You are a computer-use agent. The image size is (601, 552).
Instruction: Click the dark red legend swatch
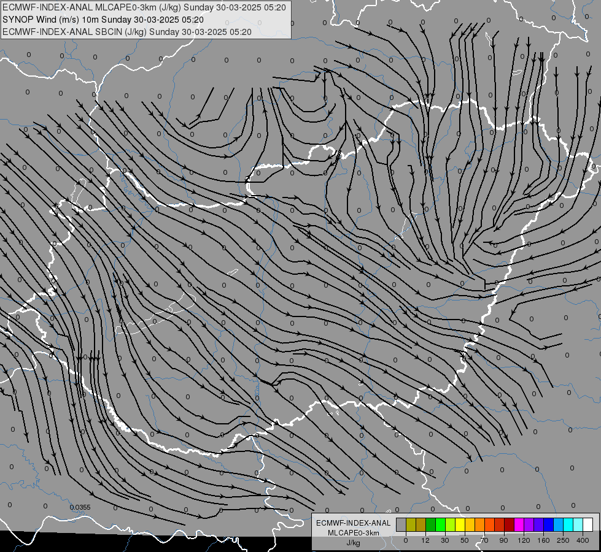click(x=510, y=524)
